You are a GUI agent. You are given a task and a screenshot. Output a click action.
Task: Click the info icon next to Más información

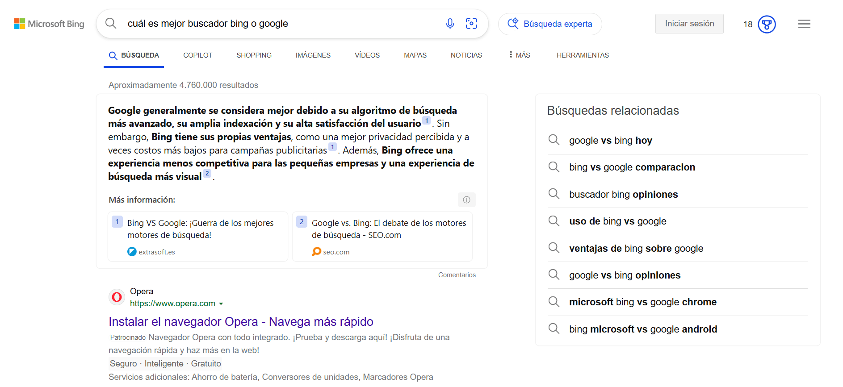tap(466, 200)
